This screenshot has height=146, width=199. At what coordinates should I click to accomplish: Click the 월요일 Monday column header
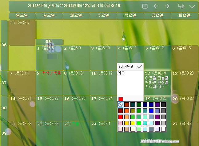[x=49, y=15]
